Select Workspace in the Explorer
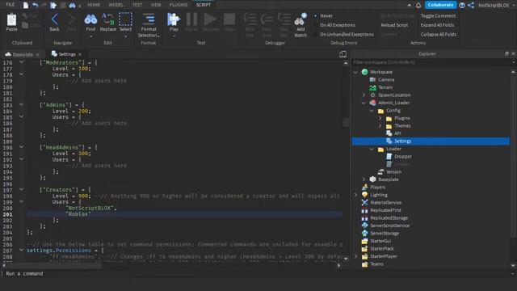 click(381, 72)
